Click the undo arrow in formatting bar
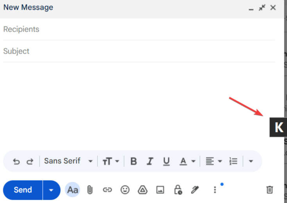Screen dimensions: 287x203 coord(16,161)
